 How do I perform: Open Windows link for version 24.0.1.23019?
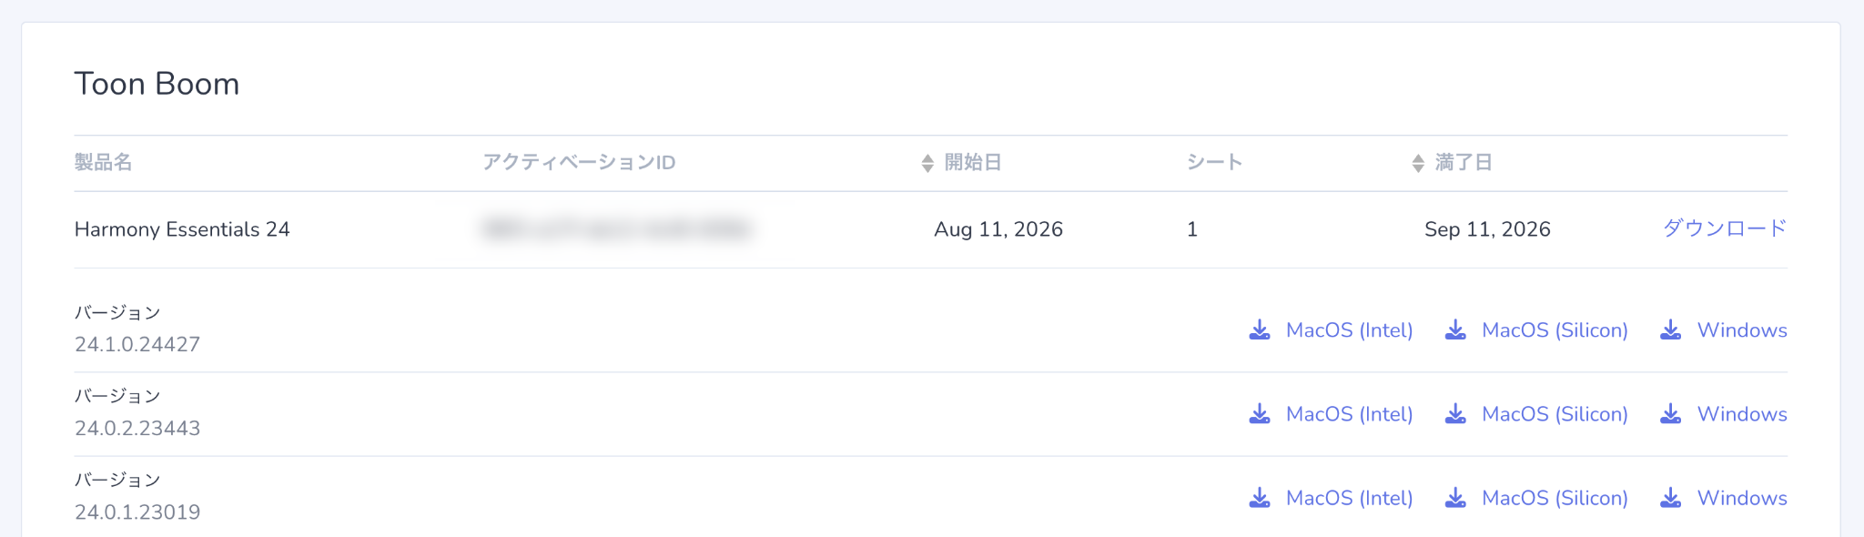tap(1742, 498)
